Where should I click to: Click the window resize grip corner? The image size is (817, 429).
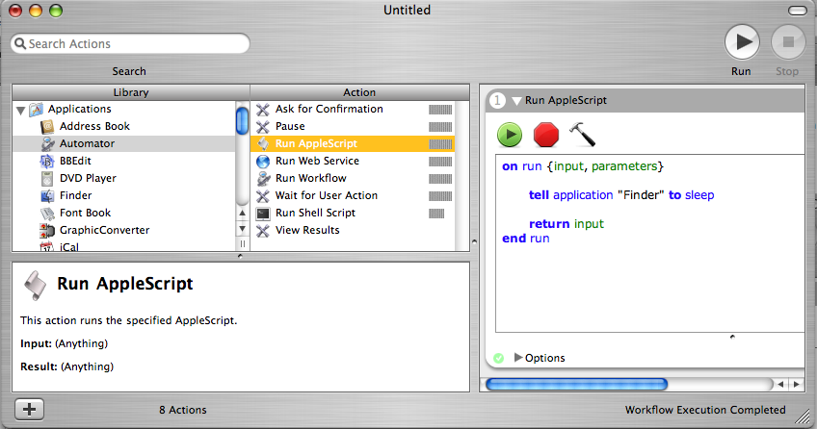point(803,416)
